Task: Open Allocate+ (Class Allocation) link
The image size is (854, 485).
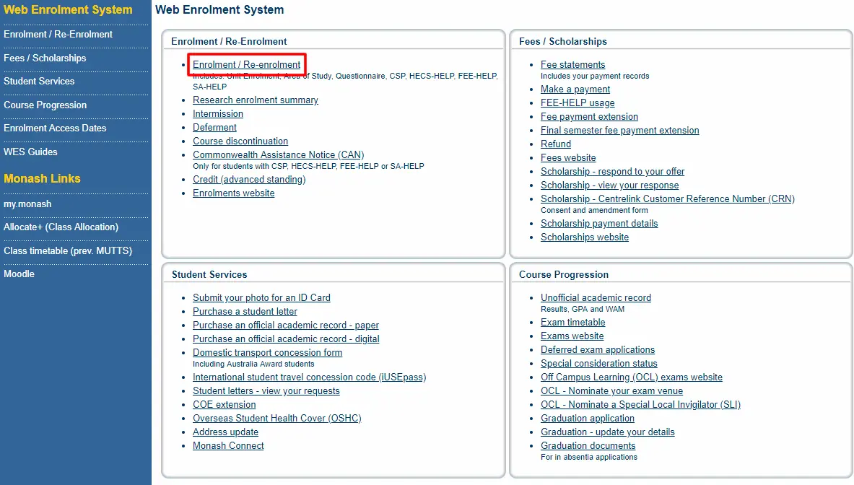Action: point(61,227)
